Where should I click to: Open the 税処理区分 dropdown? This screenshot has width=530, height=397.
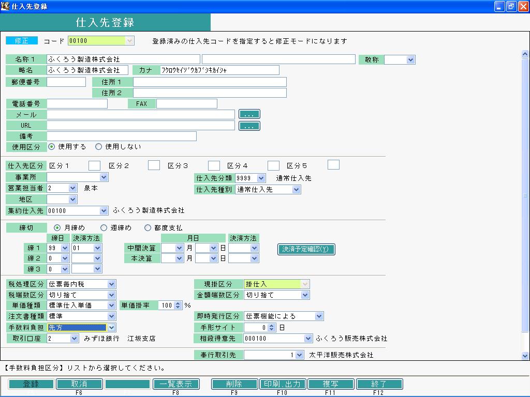(x=112, y=284)
